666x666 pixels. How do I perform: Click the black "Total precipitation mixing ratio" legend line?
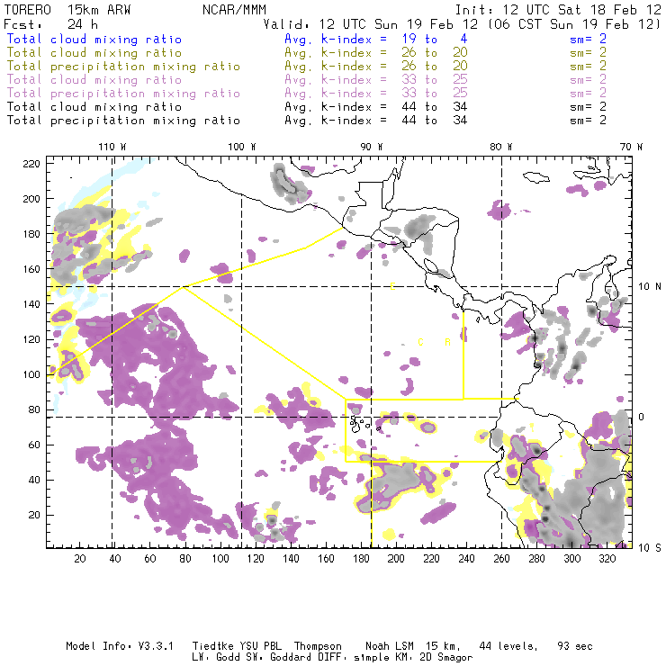pyautogui.click(x=123, y=121)
